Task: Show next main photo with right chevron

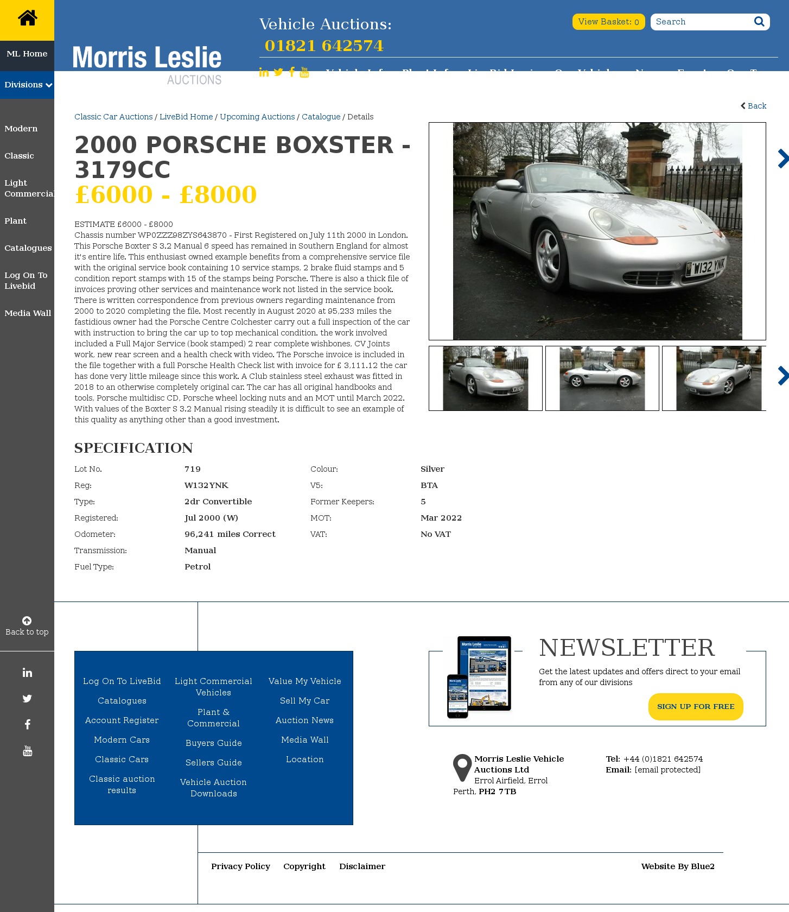Action: click(x=782, y=159)
